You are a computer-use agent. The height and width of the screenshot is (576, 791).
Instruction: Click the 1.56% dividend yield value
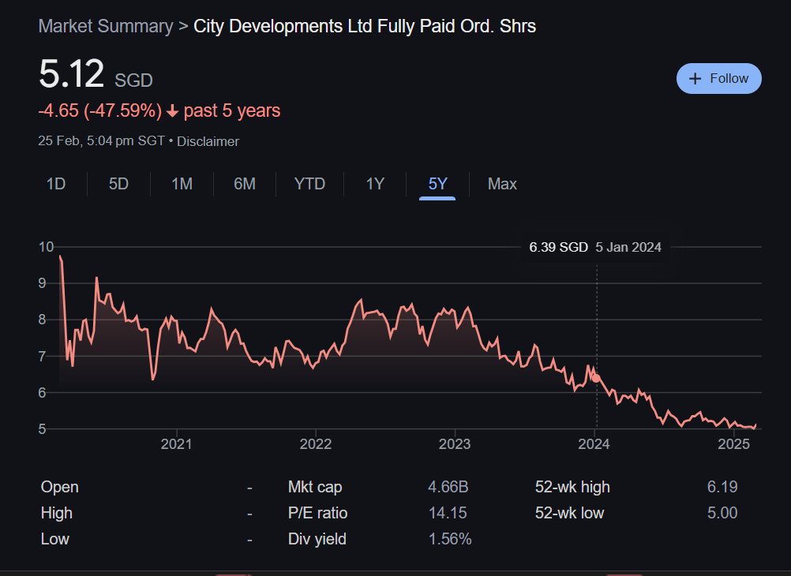click(449, 539)
